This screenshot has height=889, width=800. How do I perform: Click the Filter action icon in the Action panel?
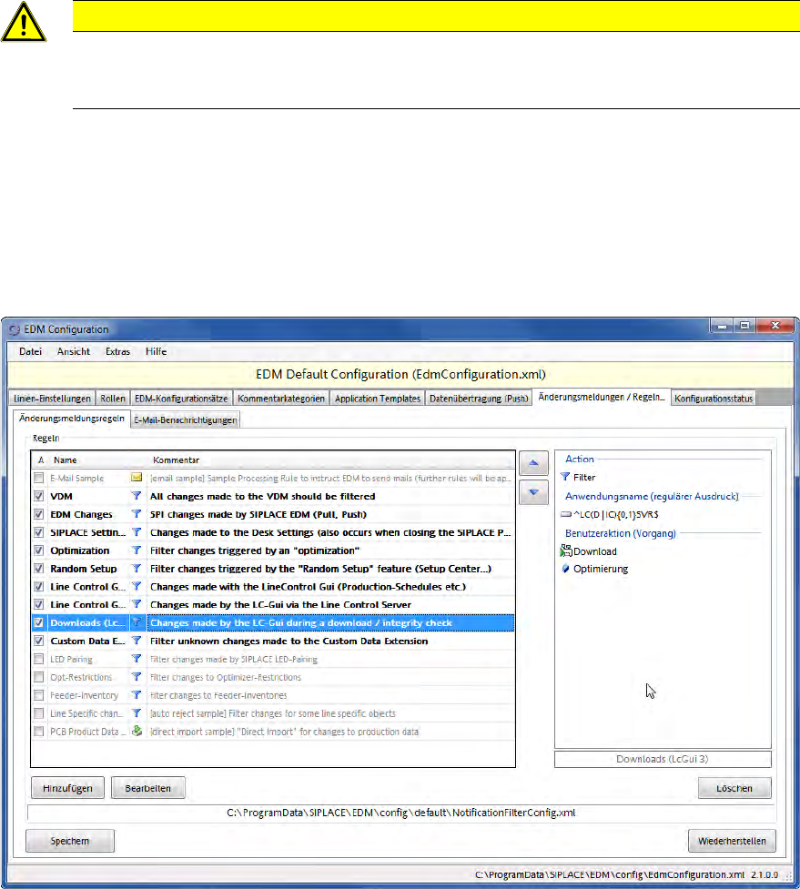pyautogui.click(x=565, y=477)
